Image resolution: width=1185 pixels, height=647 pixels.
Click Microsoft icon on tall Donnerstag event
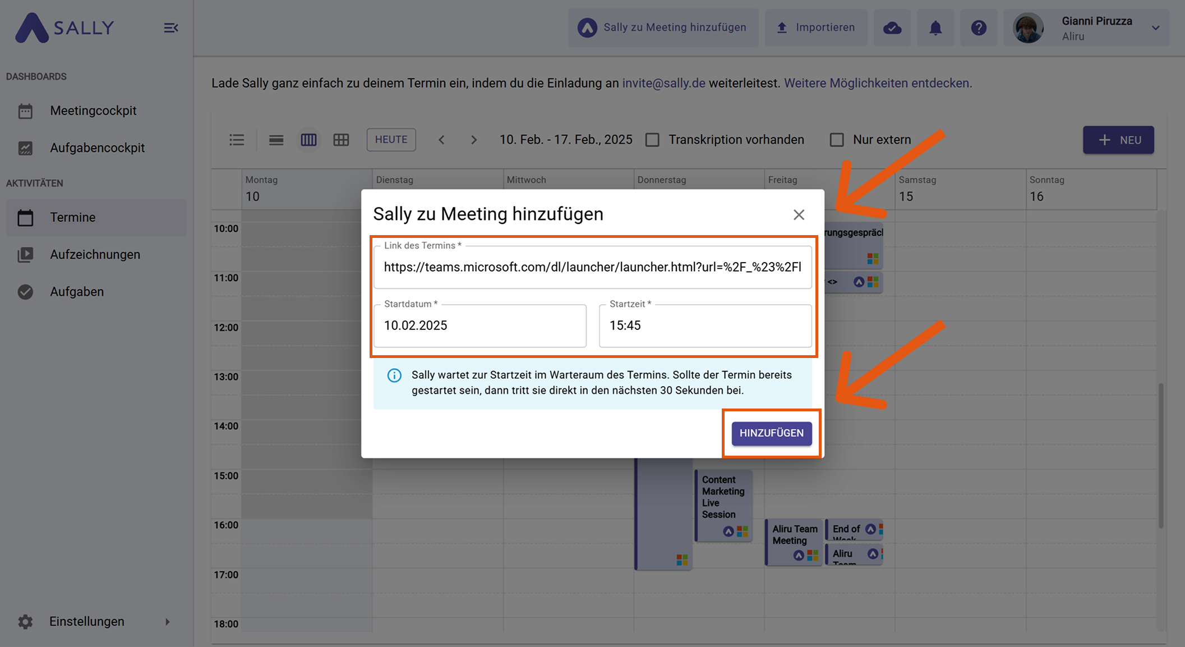tap(682, 559)
